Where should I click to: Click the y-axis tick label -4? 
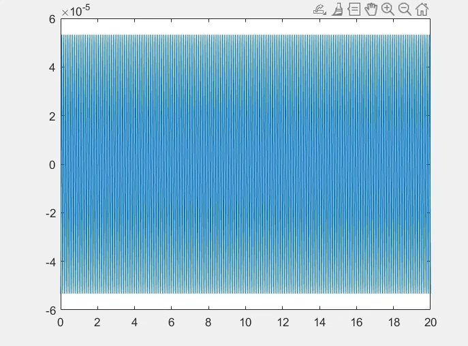(50, 262)
